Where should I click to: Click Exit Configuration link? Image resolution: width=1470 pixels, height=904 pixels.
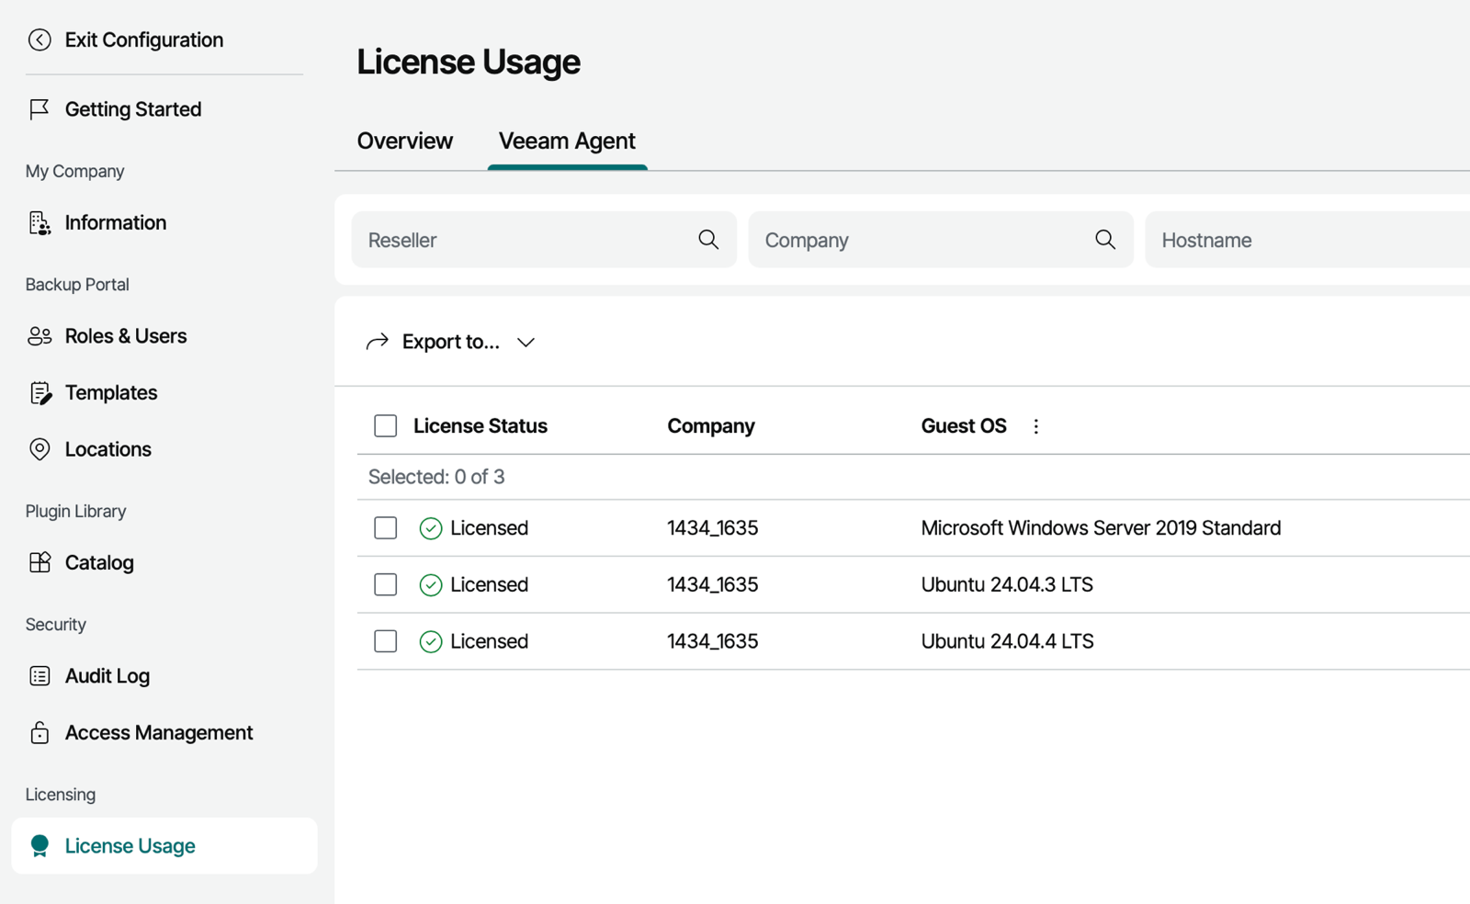tap(144, 40)
